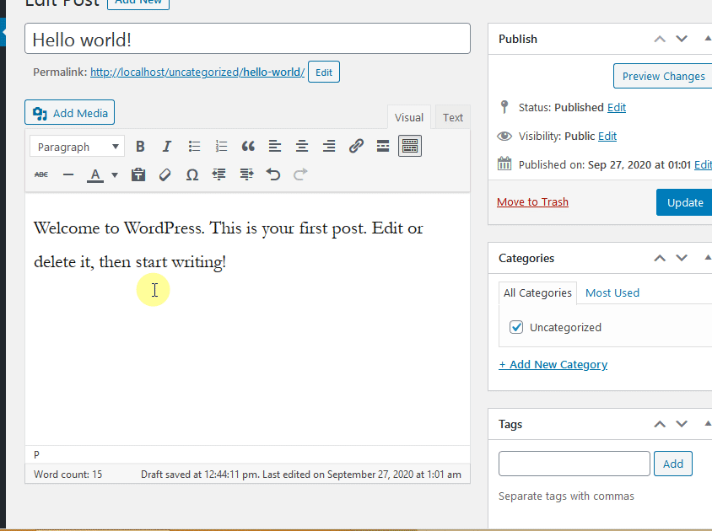Insert the Read More tag
This screenshot has width=712, height=531.
[382, 146]
